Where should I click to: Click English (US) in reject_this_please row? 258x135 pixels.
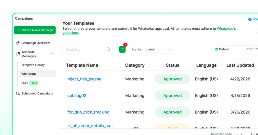206,79
